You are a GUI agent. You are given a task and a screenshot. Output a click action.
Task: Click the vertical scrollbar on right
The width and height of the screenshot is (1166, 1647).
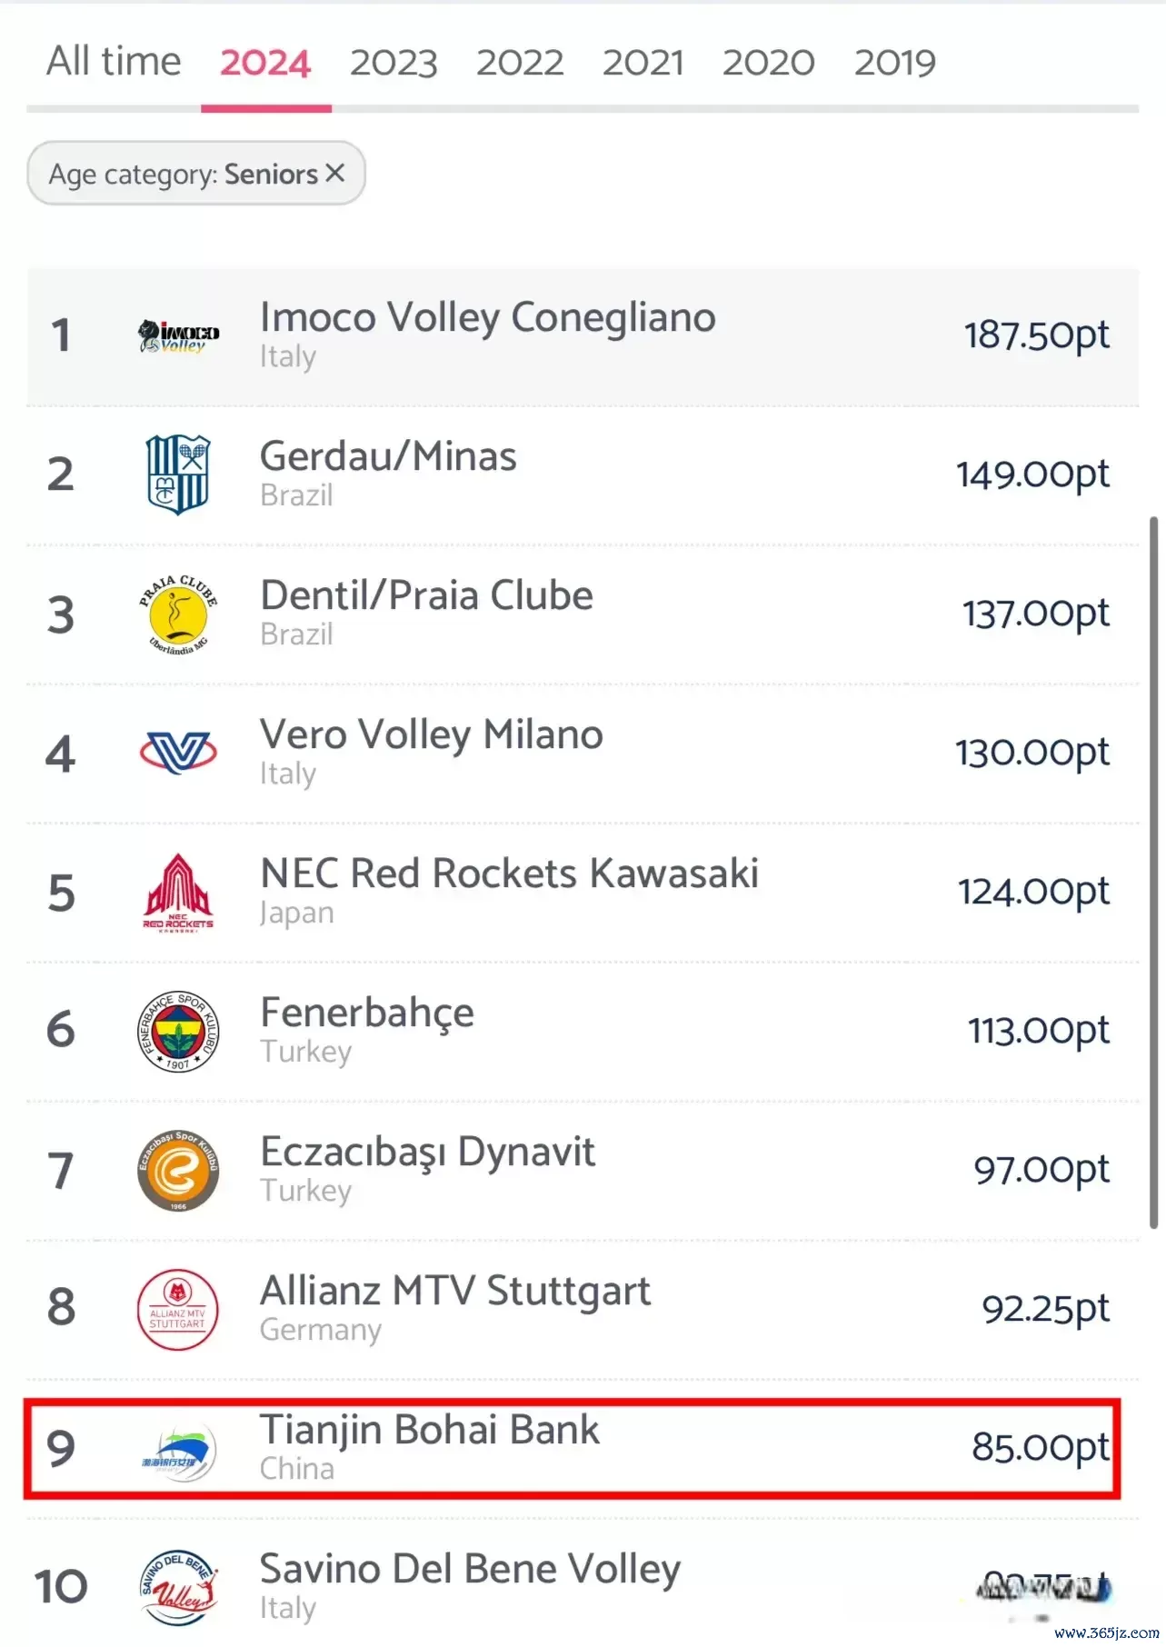(1154, 873)
